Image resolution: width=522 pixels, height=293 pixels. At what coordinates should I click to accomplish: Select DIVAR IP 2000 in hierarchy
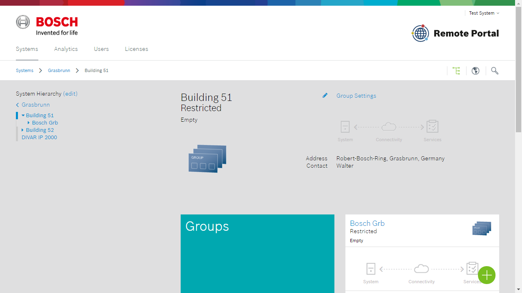39,138
